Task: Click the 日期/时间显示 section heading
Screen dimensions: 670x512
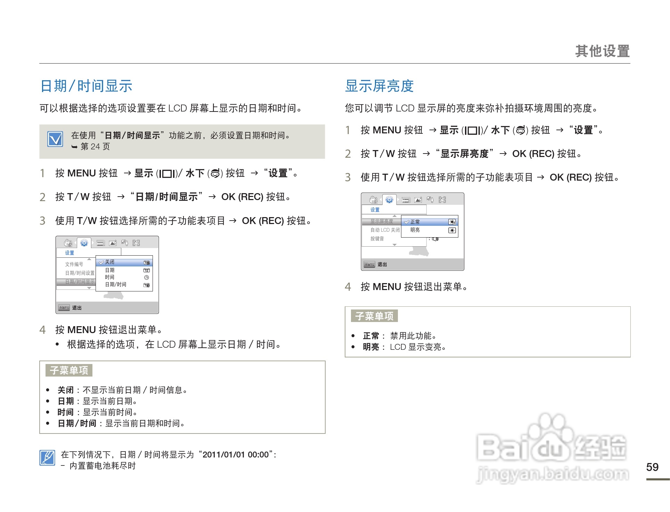Action: click(x=87, y=86)
